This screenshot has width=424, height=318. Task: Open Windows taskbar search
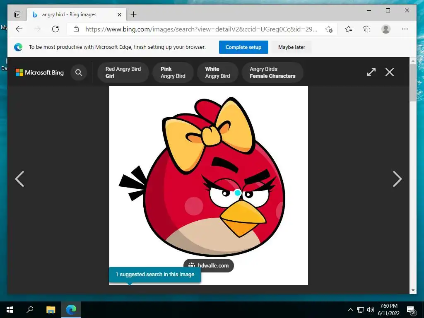coord(30,310)
